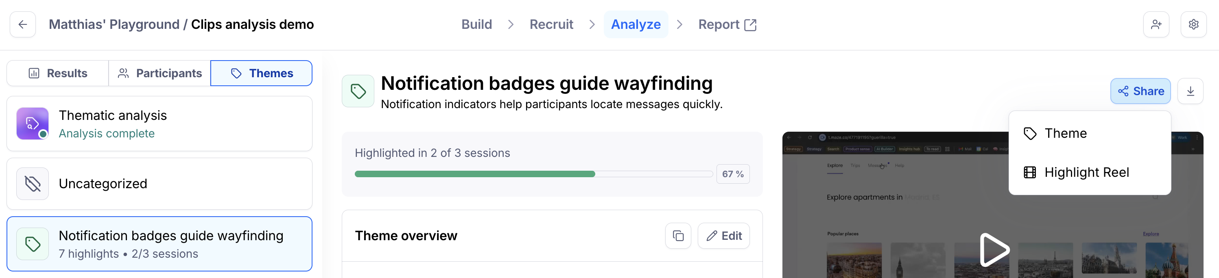This screenshot has width=1219, height=278.
Task: Click the purple Thematic analysis icon
Action: (x=33, y=124)
